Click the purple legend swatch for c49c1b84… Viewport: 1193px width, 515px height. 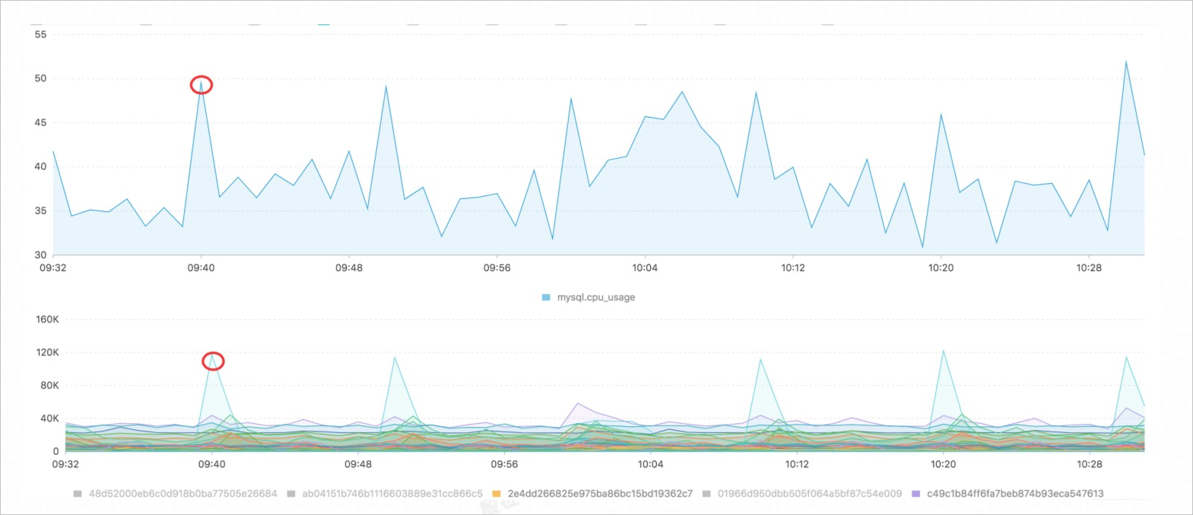tap(915, 494)
